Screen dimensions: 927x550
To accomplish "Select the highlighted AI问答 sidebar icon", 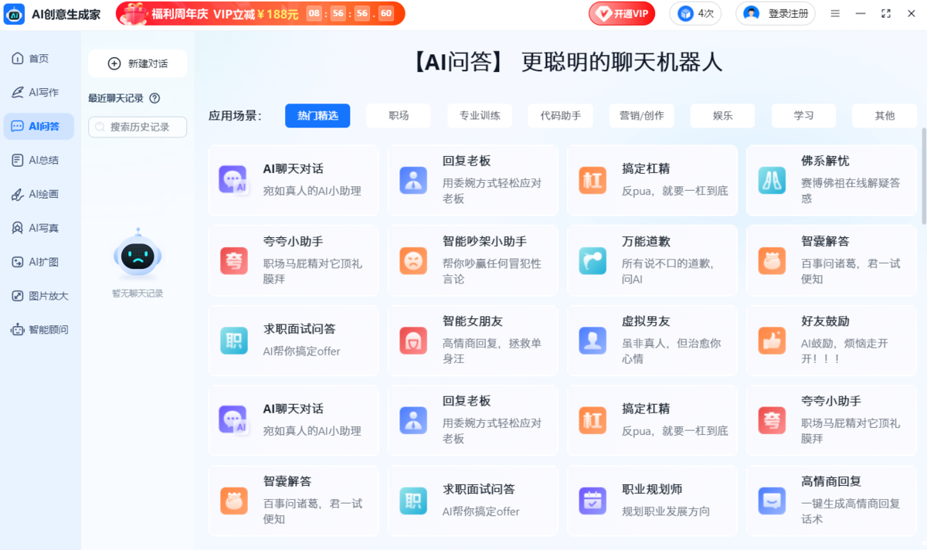I will tap(39, 126).
